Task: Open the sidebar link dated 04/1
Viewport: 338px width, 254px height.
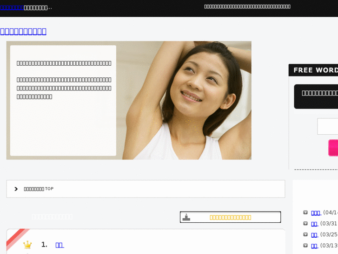Action: coord(316,213)
